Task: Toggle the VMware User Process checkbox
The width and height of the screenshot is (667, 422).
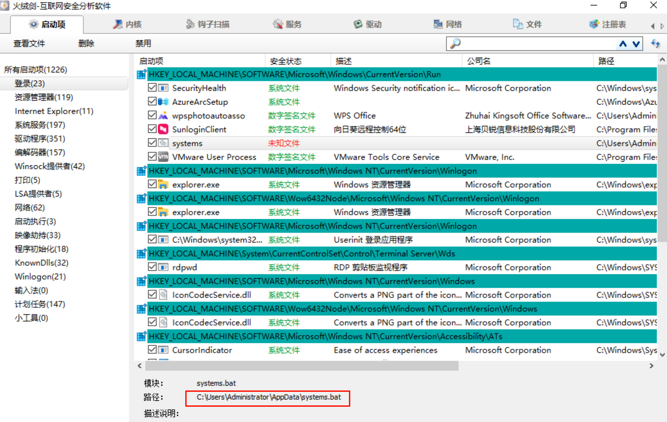Action: (x=152, y=156)
